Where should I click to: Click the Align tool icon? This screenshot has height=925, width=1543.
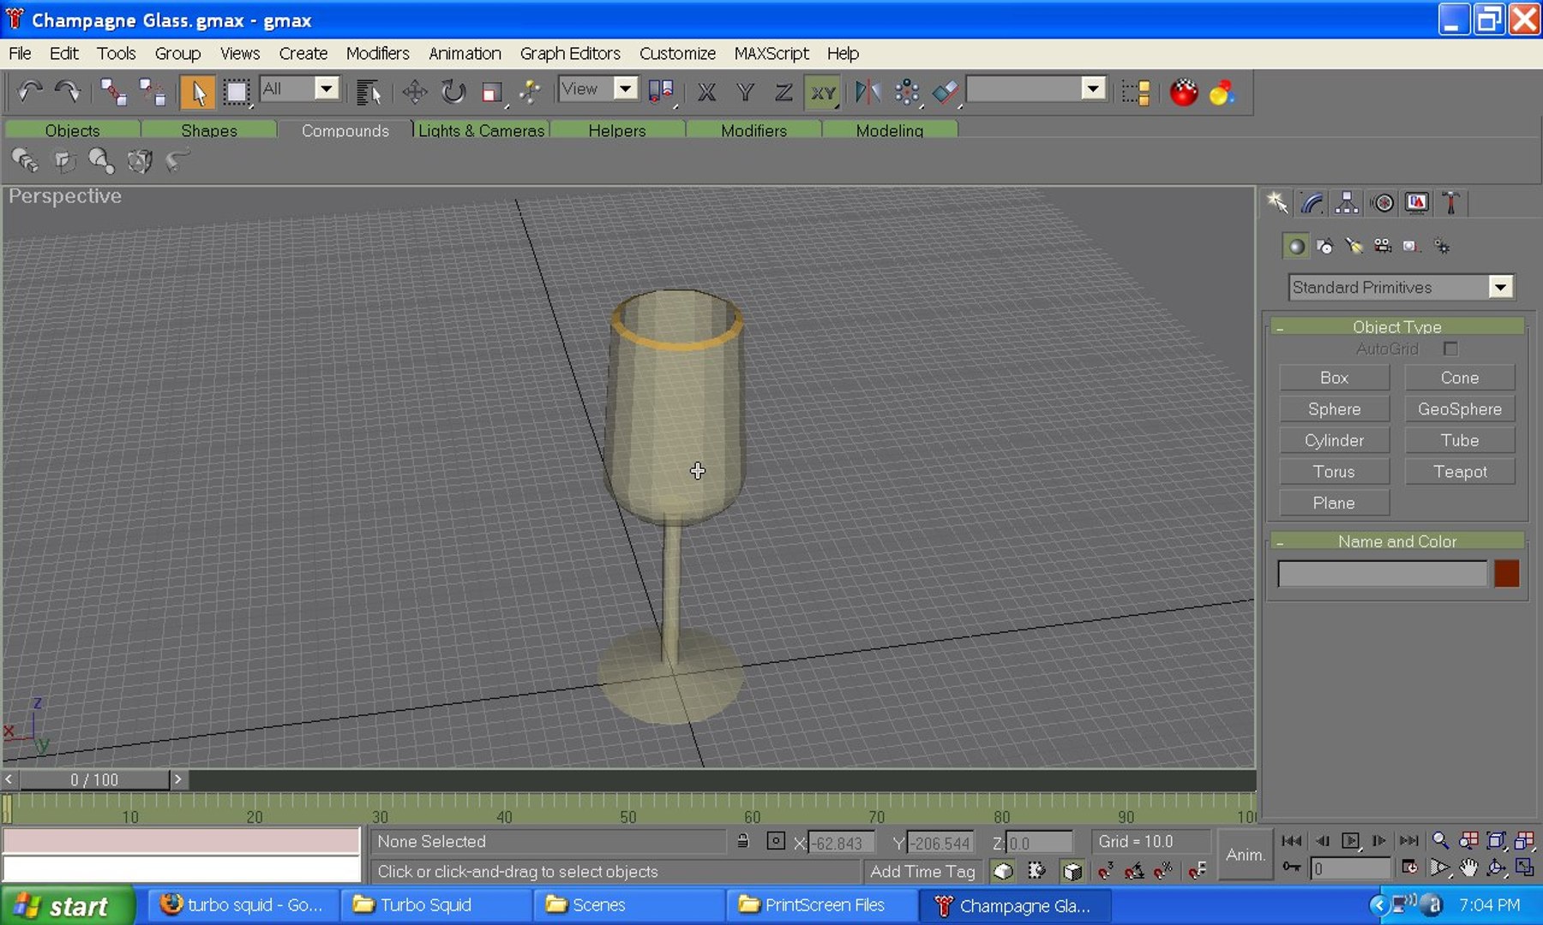tap(946, 92)
